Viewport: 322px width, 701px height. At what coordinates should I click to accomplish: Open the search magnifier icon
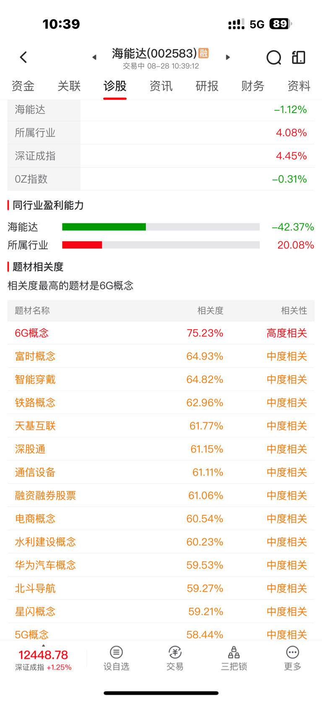point(274,57)
